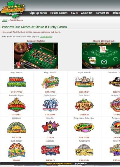
Task: Open the F.A.Q menu item
Action: (74, 13)
